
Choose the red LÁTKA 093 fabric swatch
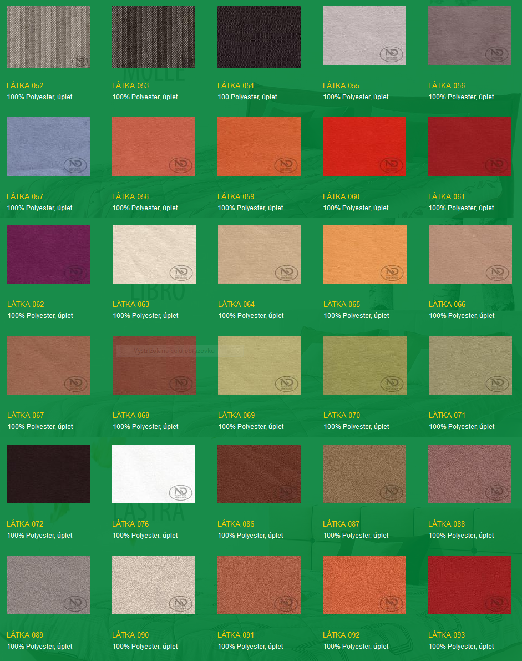pos(470,585)
